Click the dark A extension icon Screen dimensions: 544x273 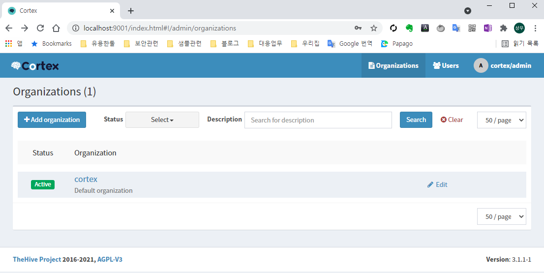pyautogui.click(x=425, y=28)
